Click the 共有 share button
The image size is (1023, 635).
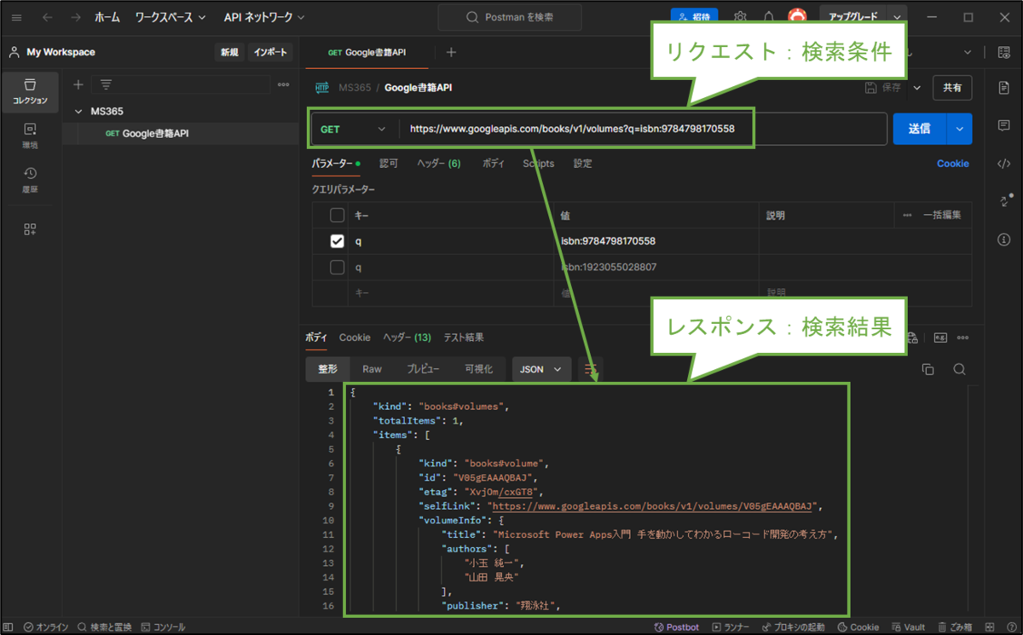(x=952, y=87)
